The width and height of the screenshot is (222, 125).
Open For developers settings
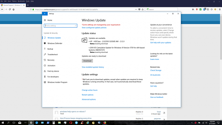pyautogui.click(x=53, y=77)
